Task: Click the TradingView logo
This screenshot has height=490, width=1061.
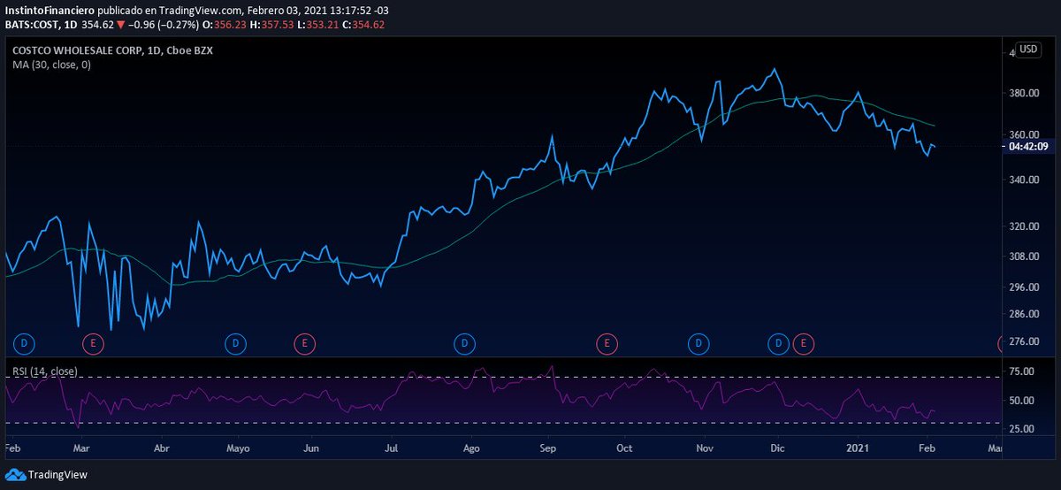Action: [x=47, y=475]
